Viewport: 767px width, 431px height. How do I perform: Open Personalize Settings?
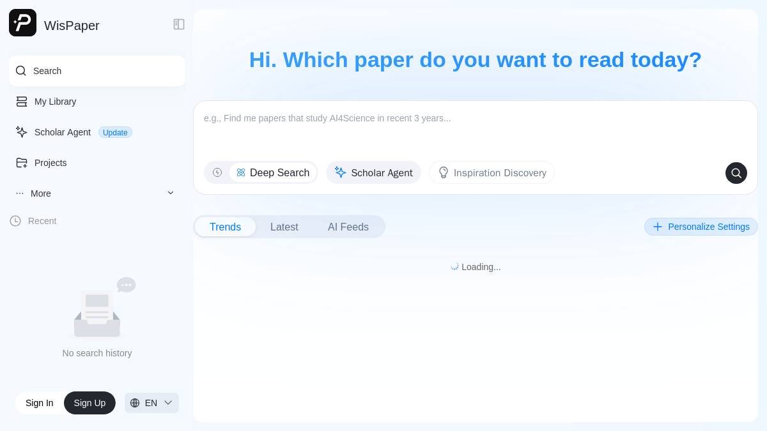tap(701, 227)
